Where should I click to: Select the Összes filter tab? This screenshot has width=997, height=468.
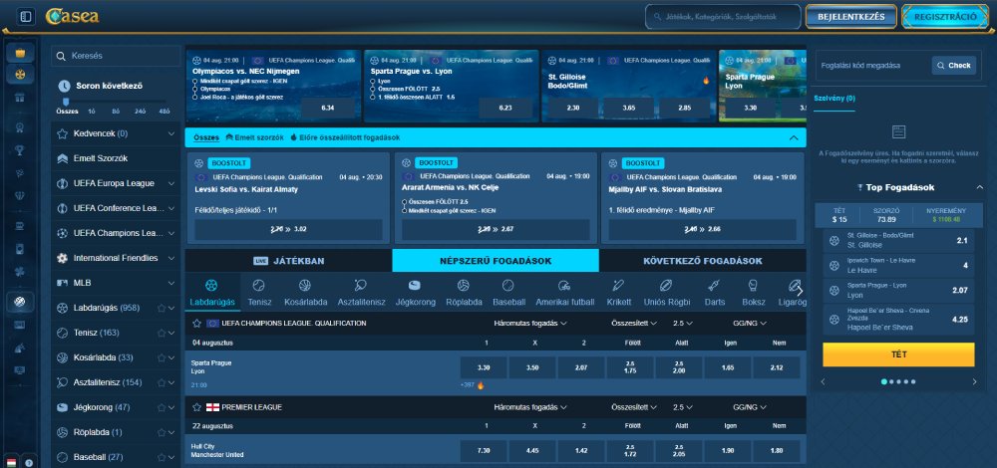[206, 137]
